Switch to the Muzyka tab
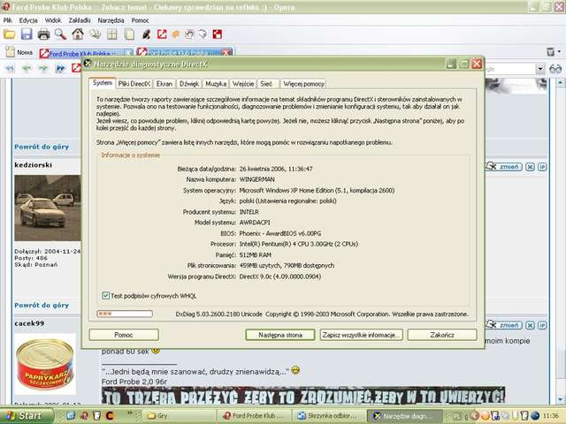This screenshot has height=424, width=566. [x=216, y=84]
